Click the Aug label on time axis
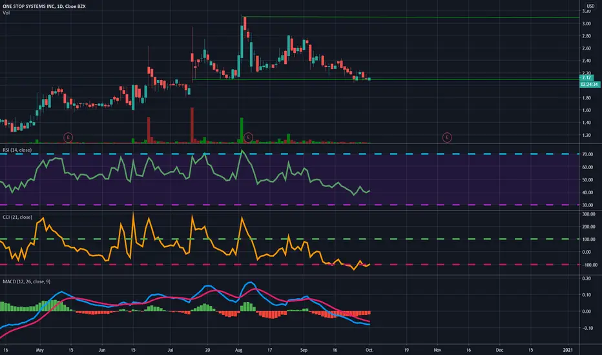 pos(238,350)
